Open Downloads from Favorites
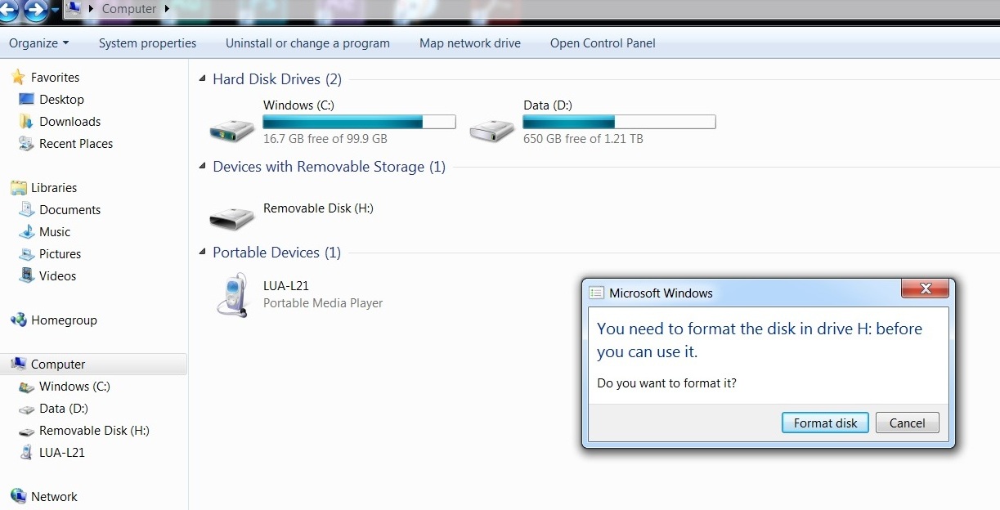 pyautogui.click(x=70, y=122)
